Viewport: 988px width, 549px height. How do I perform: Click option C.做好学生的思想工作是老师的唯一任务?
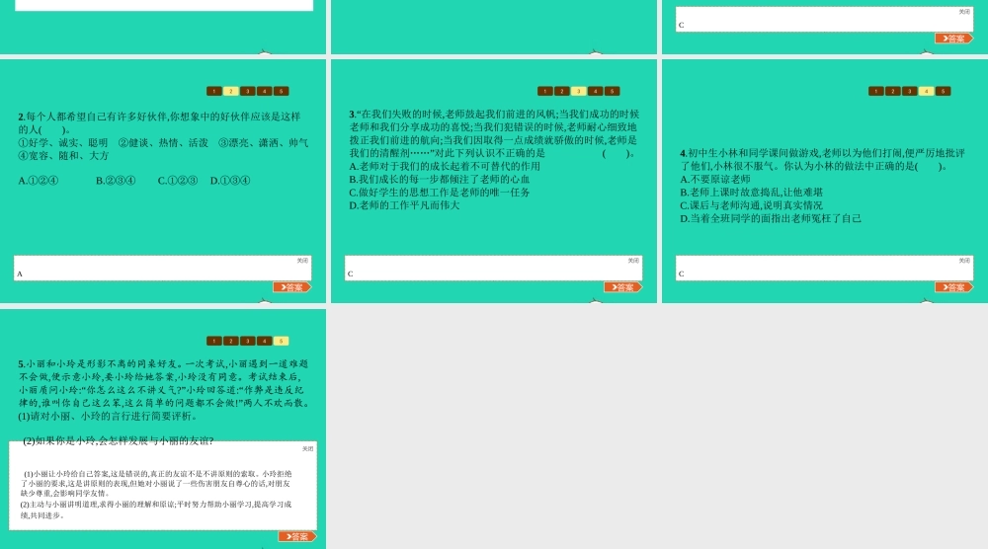[x=440, y=193]
